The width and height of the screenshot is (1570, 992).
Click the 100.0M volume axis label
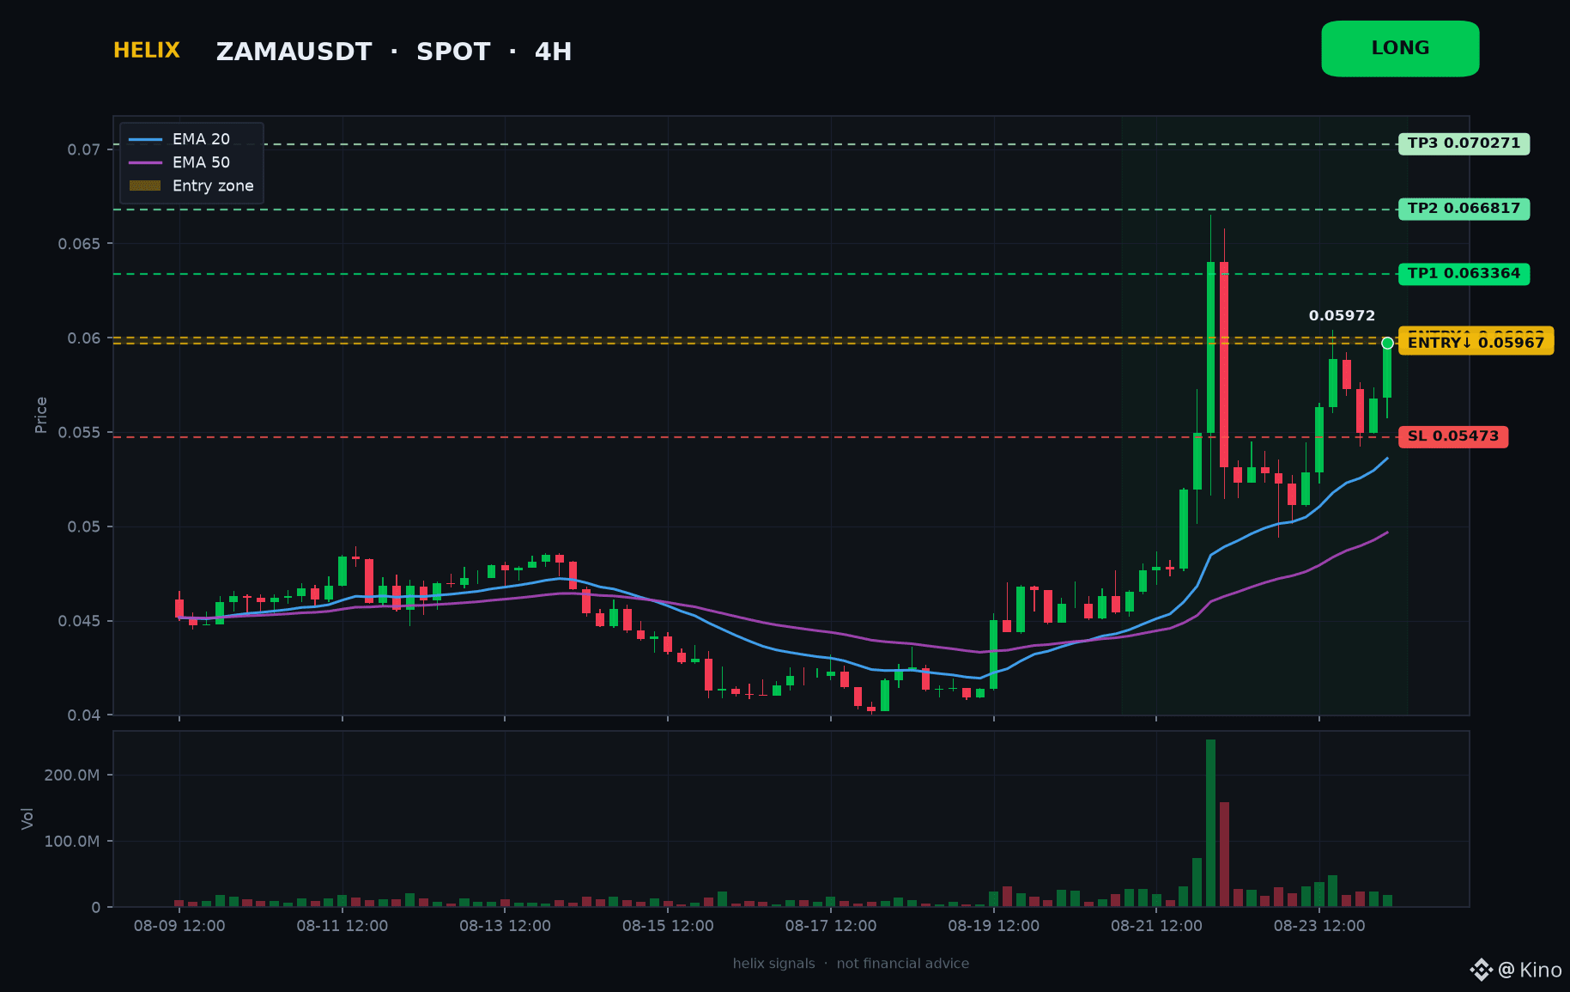72,841
